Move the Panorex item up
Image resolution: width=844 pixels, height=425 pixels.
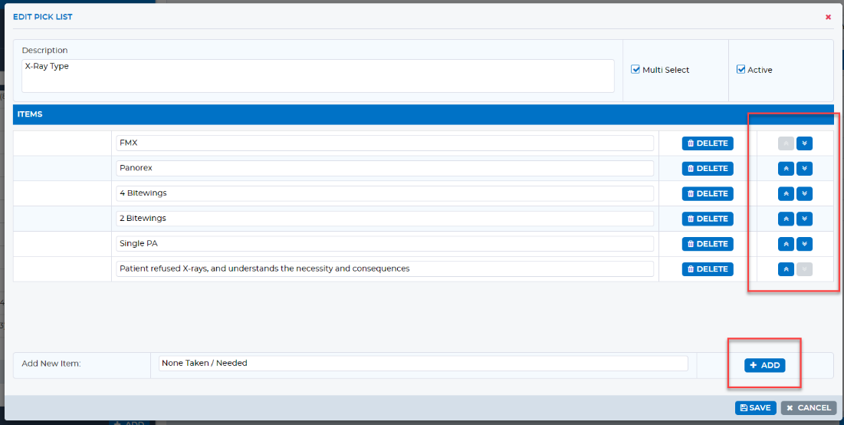click(x=786, y=169)
